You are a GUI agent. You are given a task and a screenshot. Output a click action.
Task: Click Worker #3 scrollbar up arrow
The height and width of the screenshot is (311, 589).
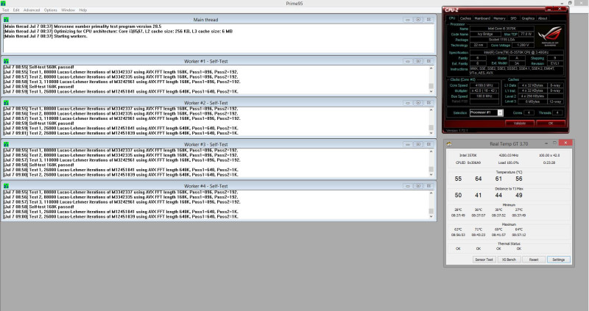click(431, 151)
